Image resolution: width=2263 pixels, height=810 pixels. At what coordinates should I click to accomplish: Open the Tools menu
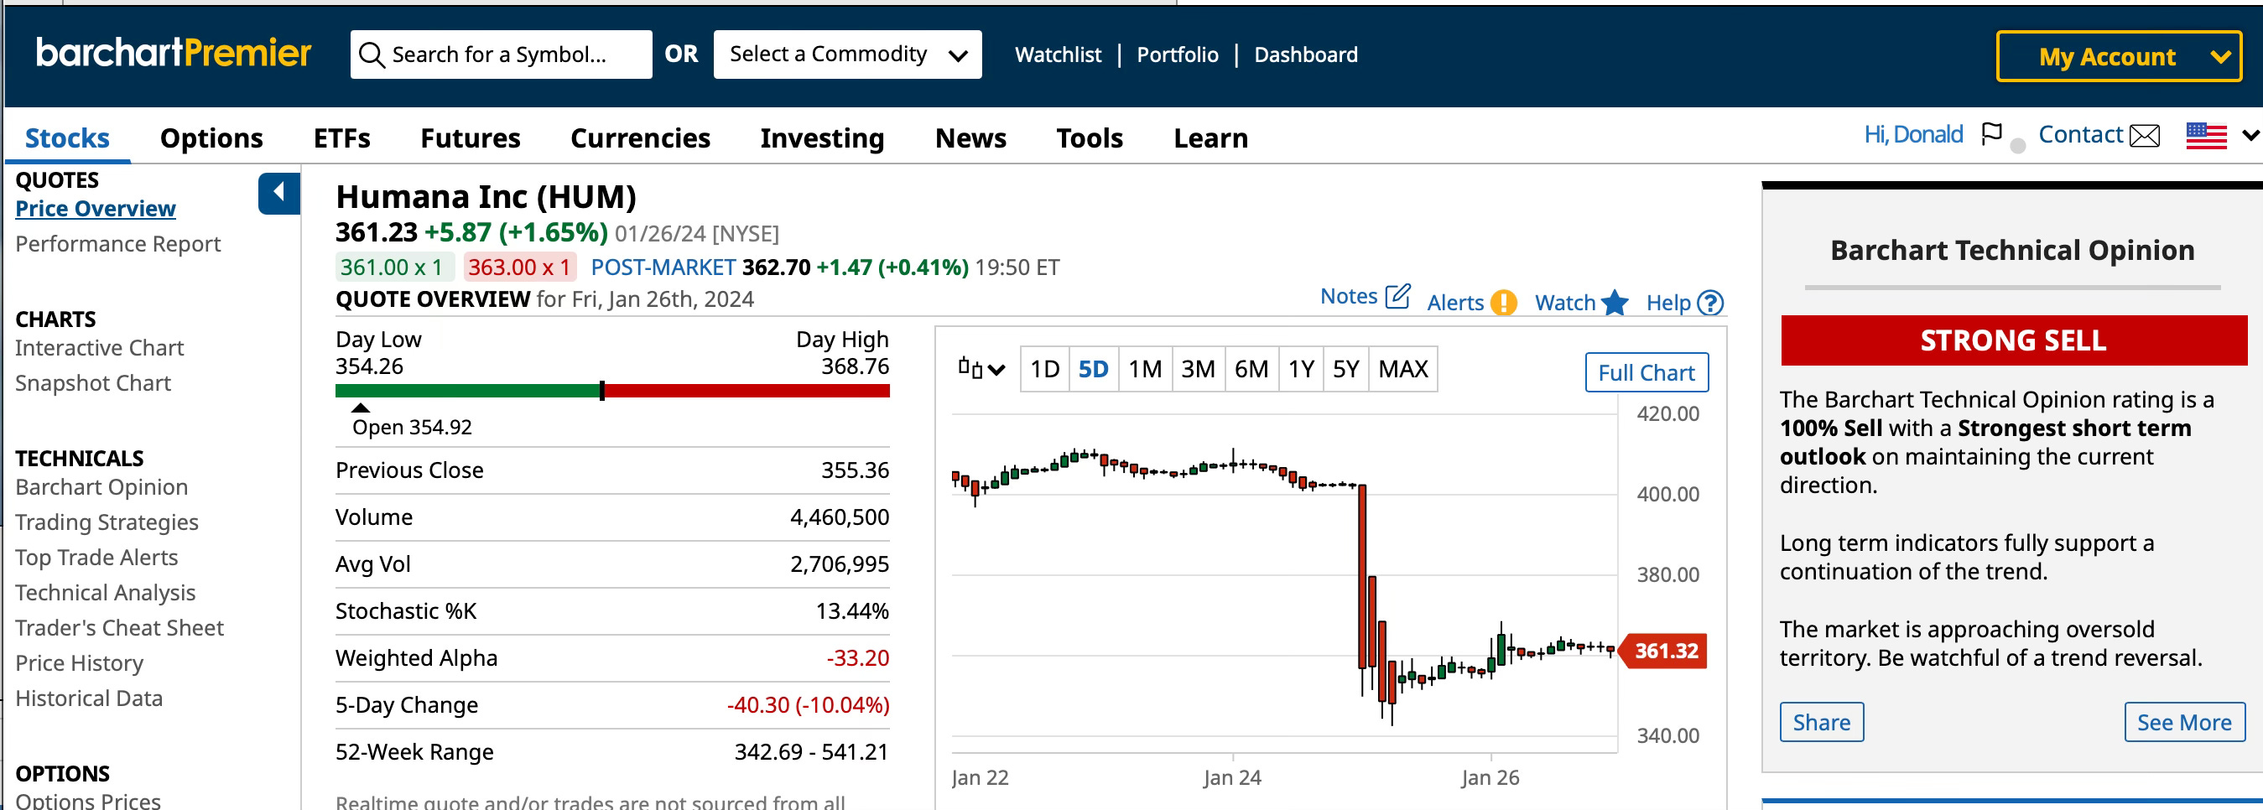click(1090, 138)
